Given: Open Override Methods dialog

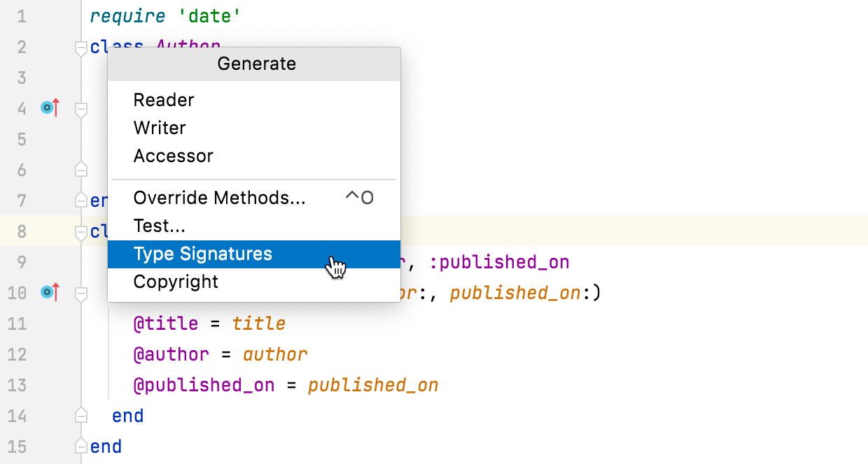Looking at the screenshot, I should tap(219, 198).
